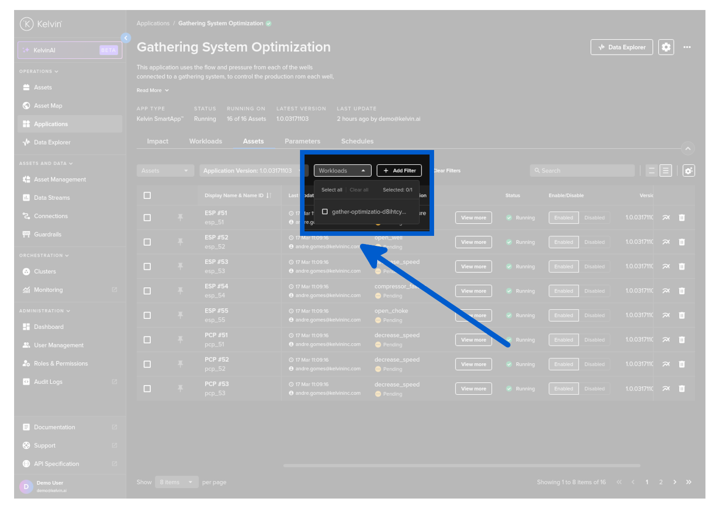This screenshot has height=509, width=720.
Task: Delete the ESP #51 asset row
Action: tap(681, 218)
